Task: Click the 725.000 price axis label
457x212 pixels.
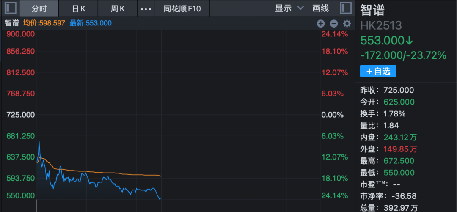Action: click(x=20, y=115)
